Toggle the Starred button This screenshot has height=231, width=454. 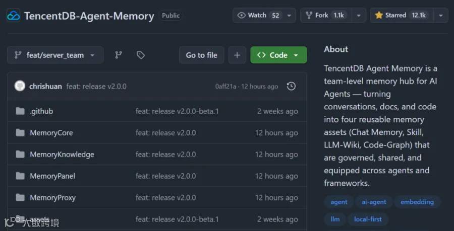click(x=402, y=15)
